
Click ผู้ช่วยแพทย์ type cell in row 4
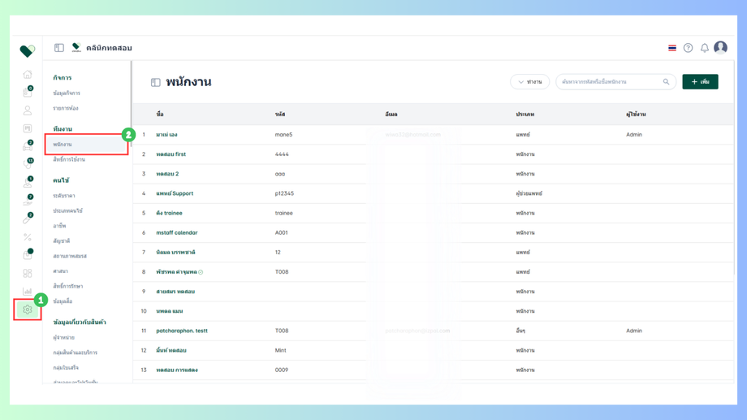coord(529,193)
